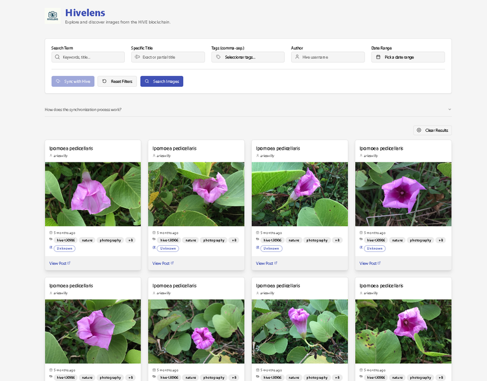Click the Hivelens title heading
This screenshot has width=487, height=381.
tap(85, 13)
